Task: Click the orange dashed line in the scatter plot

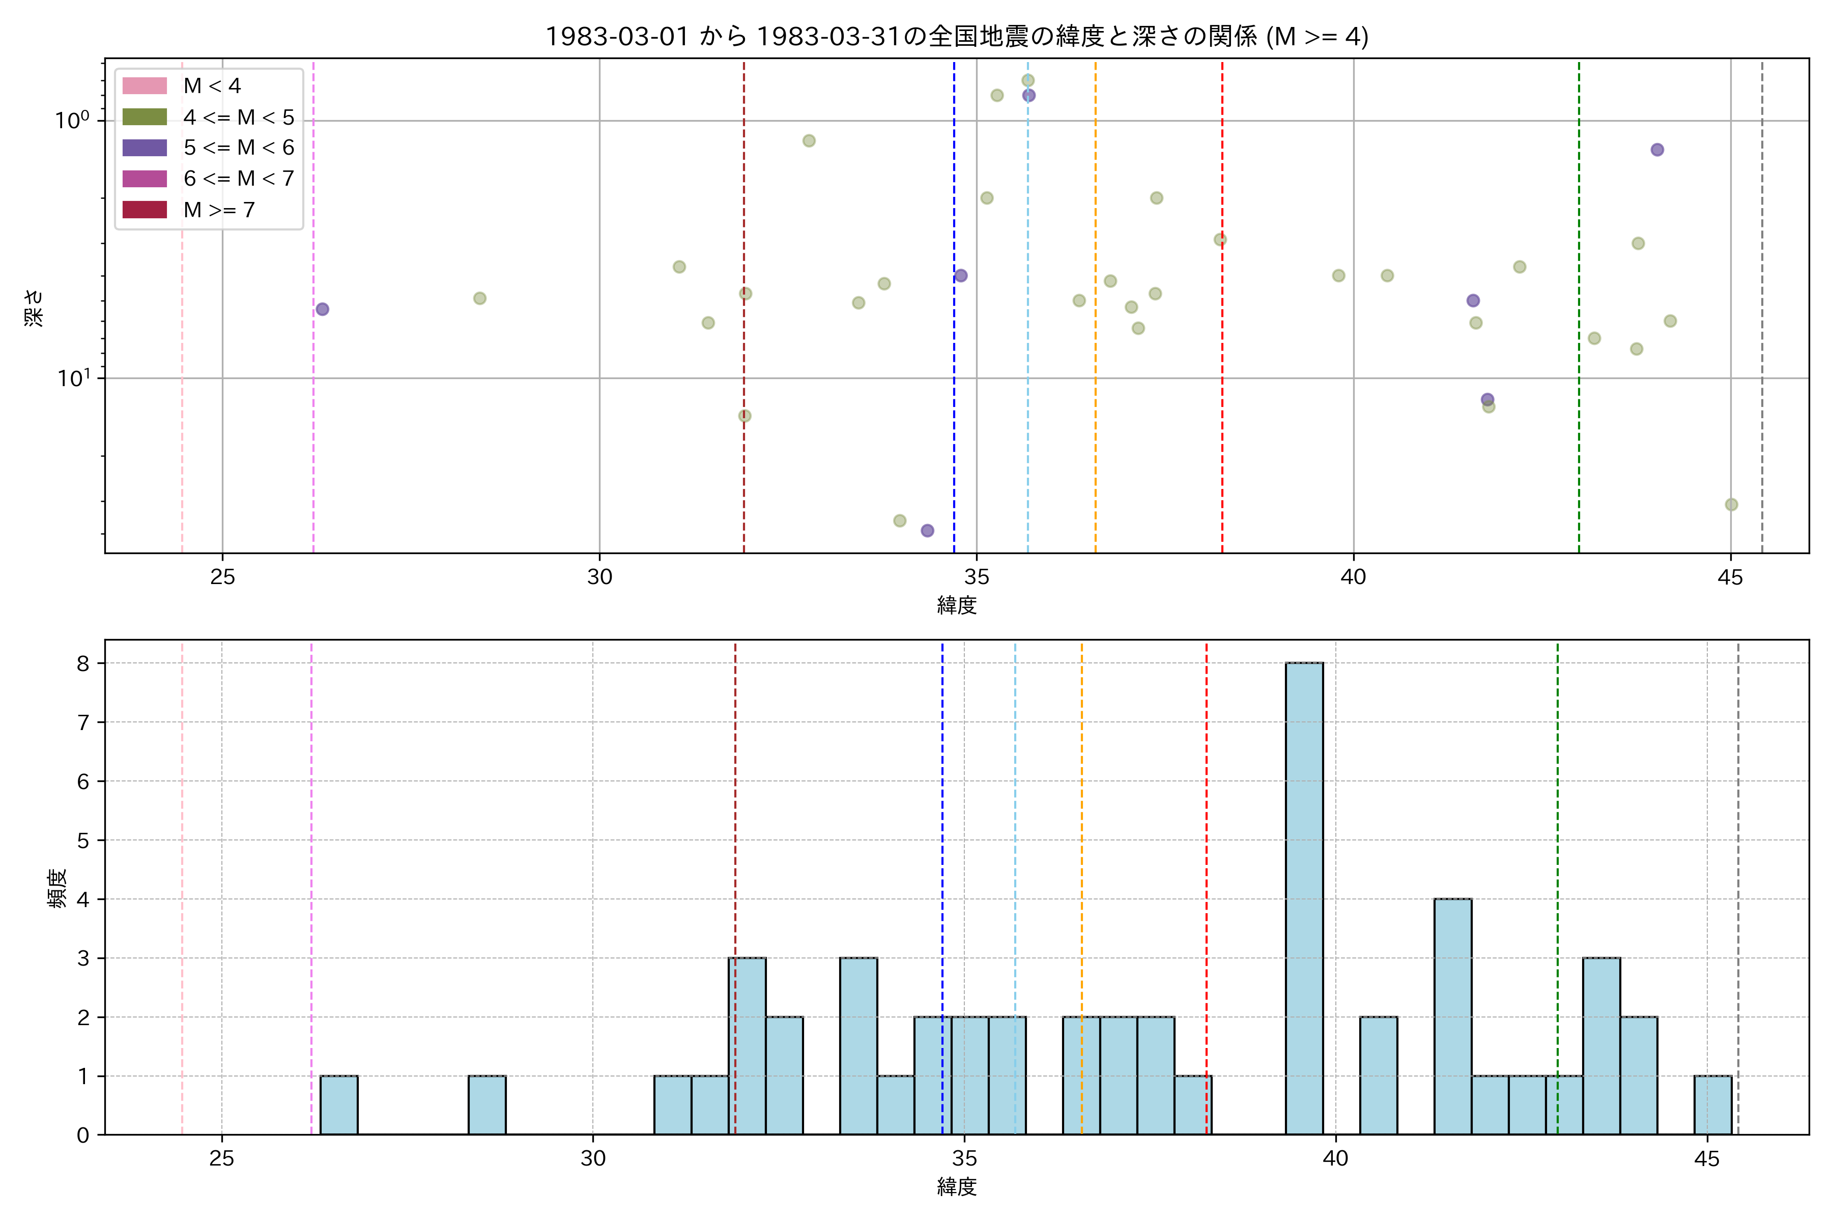Action: (x=1095, y=436)
